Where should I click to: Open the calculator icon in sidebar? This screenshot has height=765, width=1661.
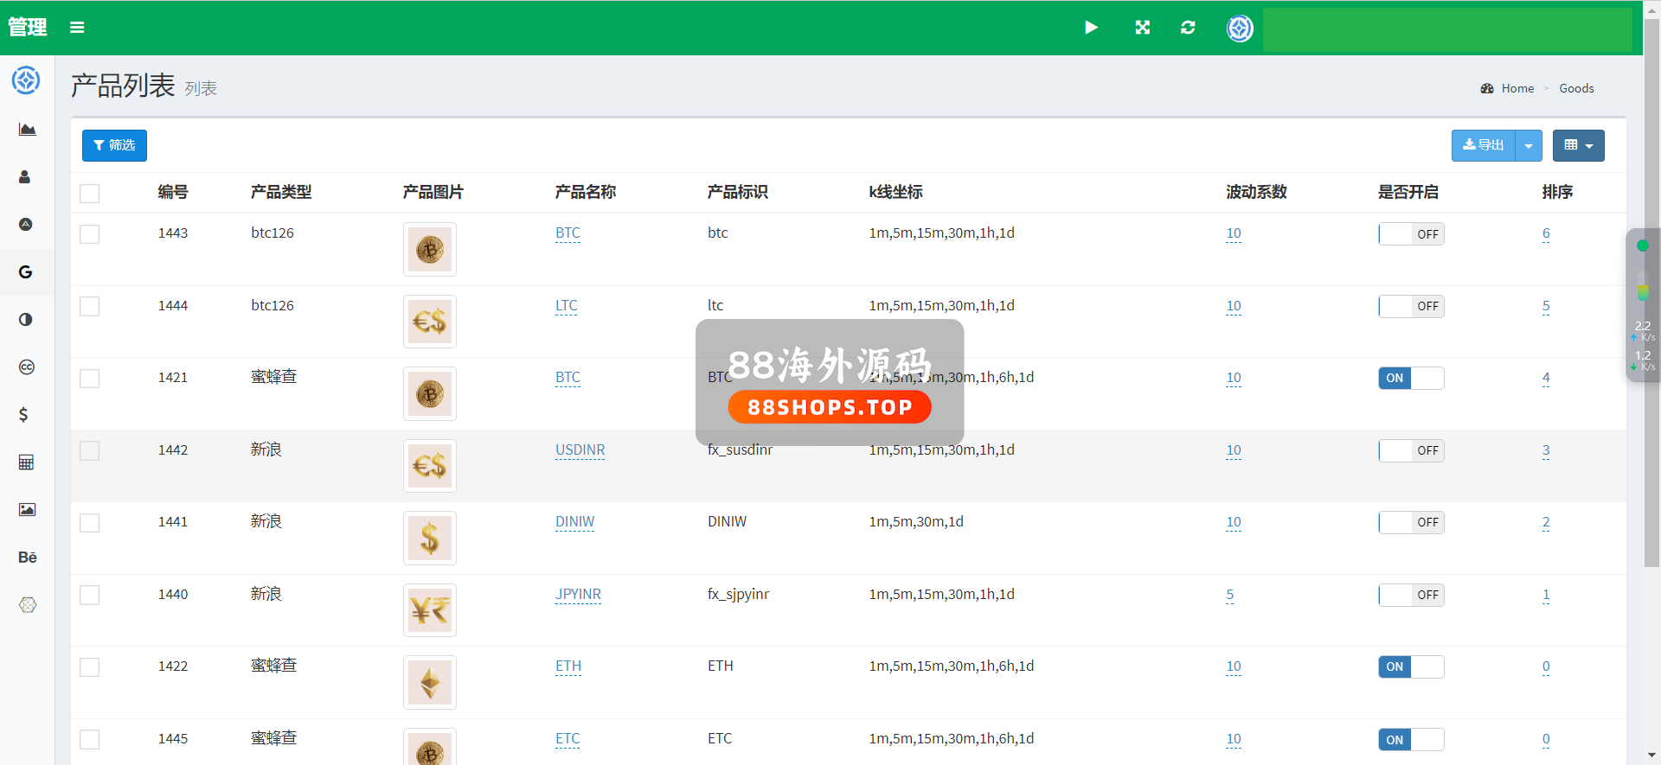click(x=26, y=462)
